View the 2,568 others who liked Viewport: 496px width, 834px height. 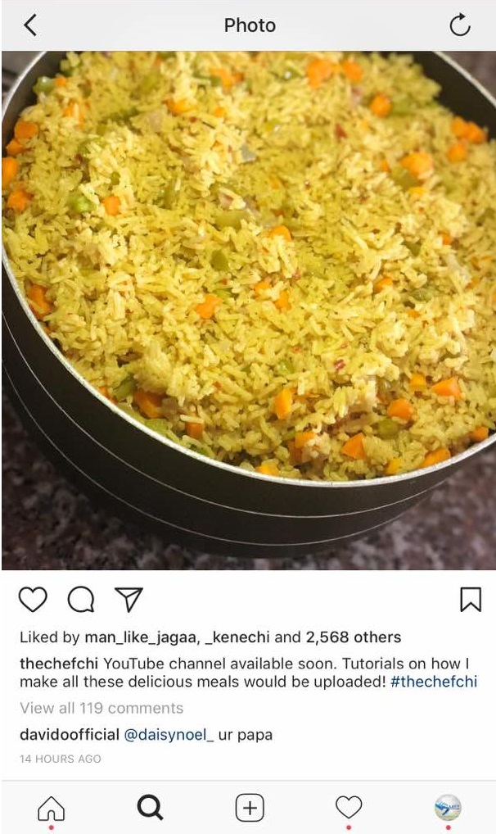click(353, 637)
